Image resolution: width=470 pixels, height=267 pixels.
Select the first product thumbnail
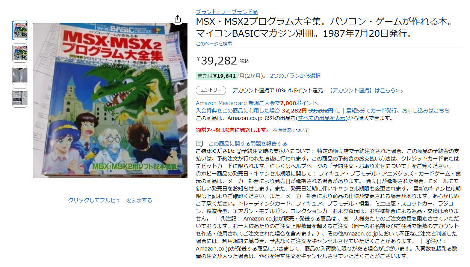tap(20, 30)
